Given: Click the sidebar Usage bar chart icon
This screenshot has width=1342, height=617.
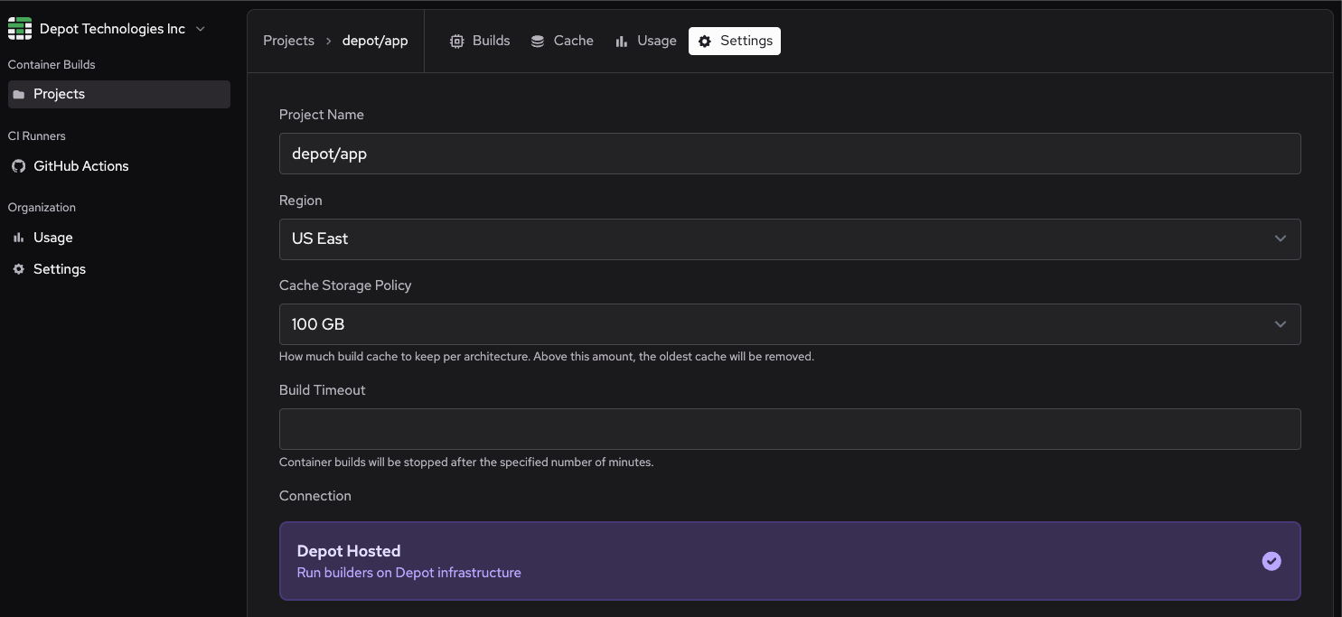Looking at the screenshot, I should click(19, 238).
